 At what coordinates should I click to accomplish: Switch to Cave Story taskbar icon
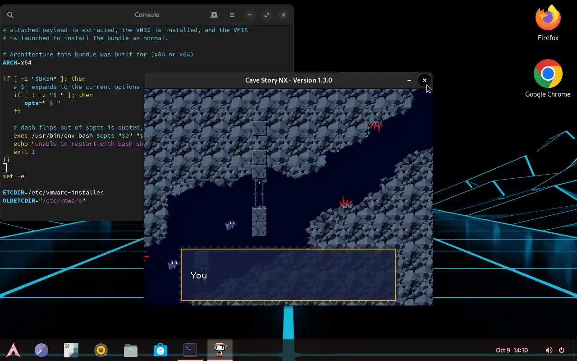220,350
